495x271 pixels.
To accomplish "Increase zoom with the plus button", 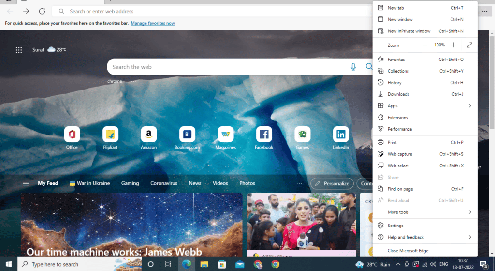I will 453,45.
